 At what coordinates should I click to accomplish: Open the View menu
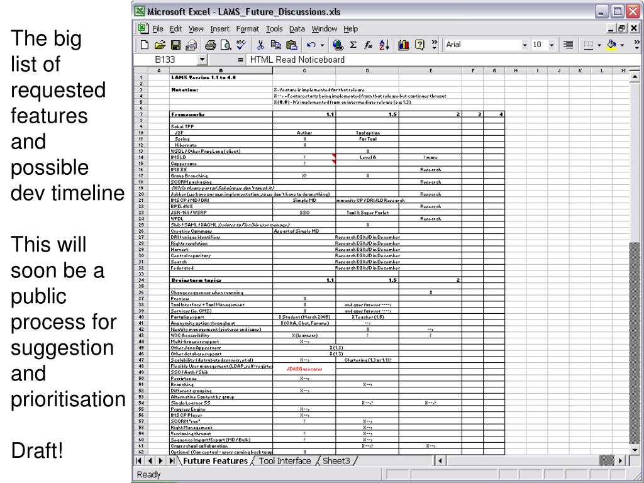(x=196, y=29)
